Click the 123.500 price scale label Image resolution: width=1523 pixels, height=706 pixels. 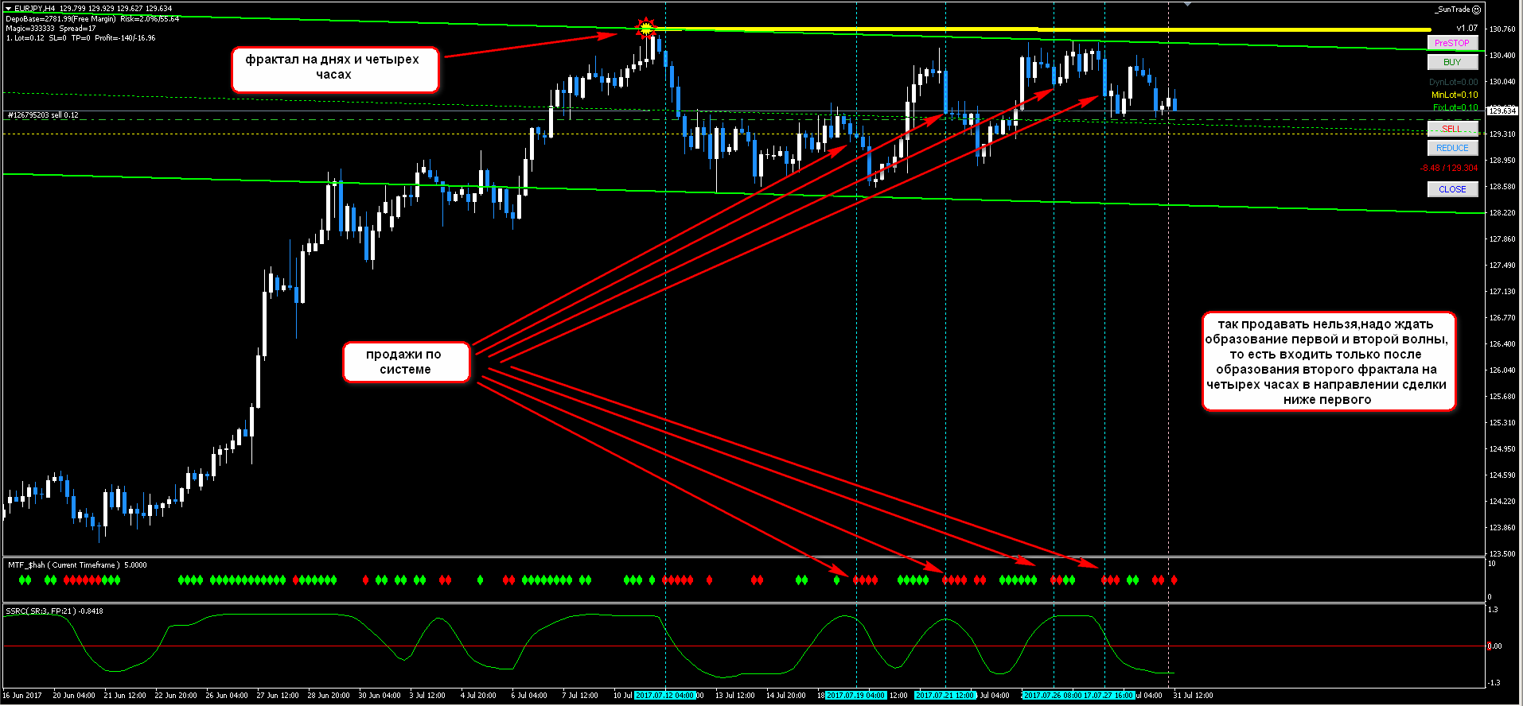click(1502, 553)
